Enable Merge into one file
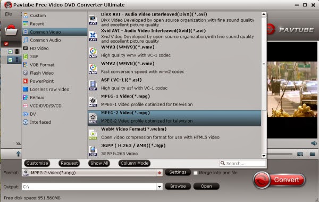Screen dimensions: 319x202 click(x=196, y=173)
